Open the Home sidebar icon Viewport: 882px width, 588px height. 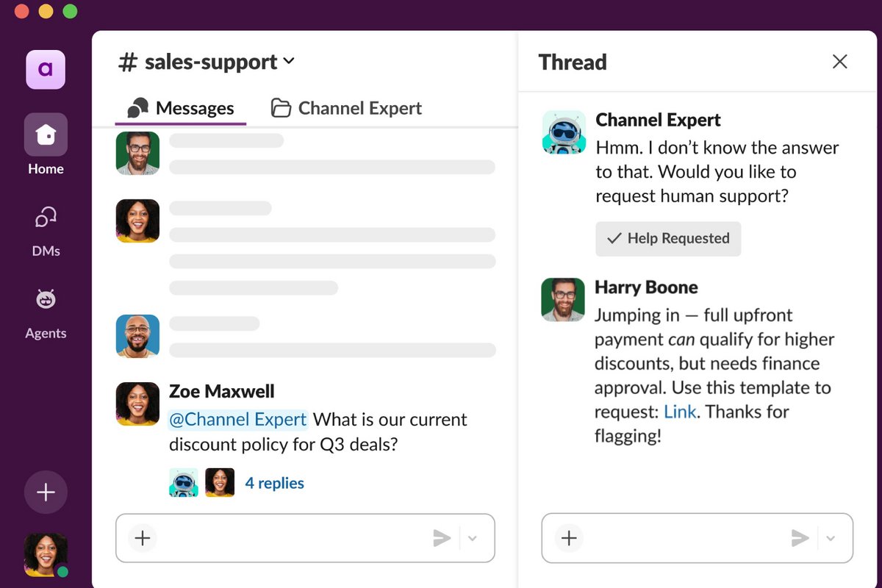point(46,135)
